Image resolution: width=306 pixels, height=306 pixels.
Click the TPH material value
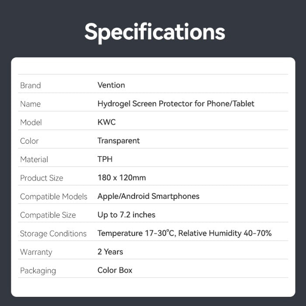105,159
